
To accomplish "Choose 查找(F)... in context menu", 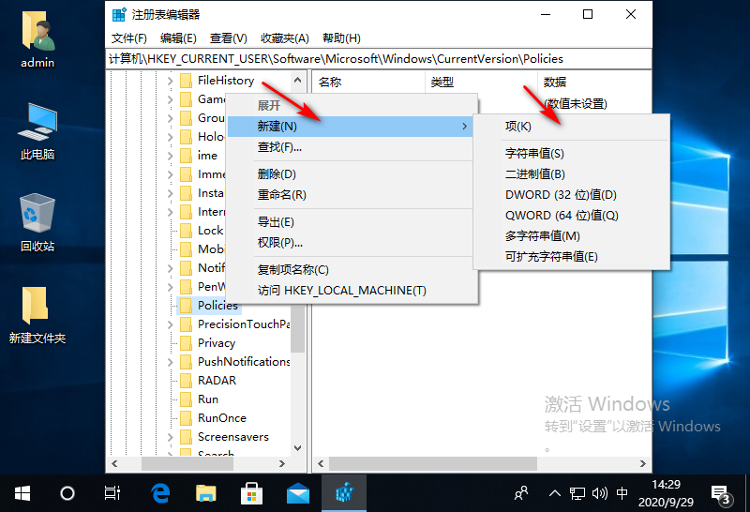I will click(350, 147).
